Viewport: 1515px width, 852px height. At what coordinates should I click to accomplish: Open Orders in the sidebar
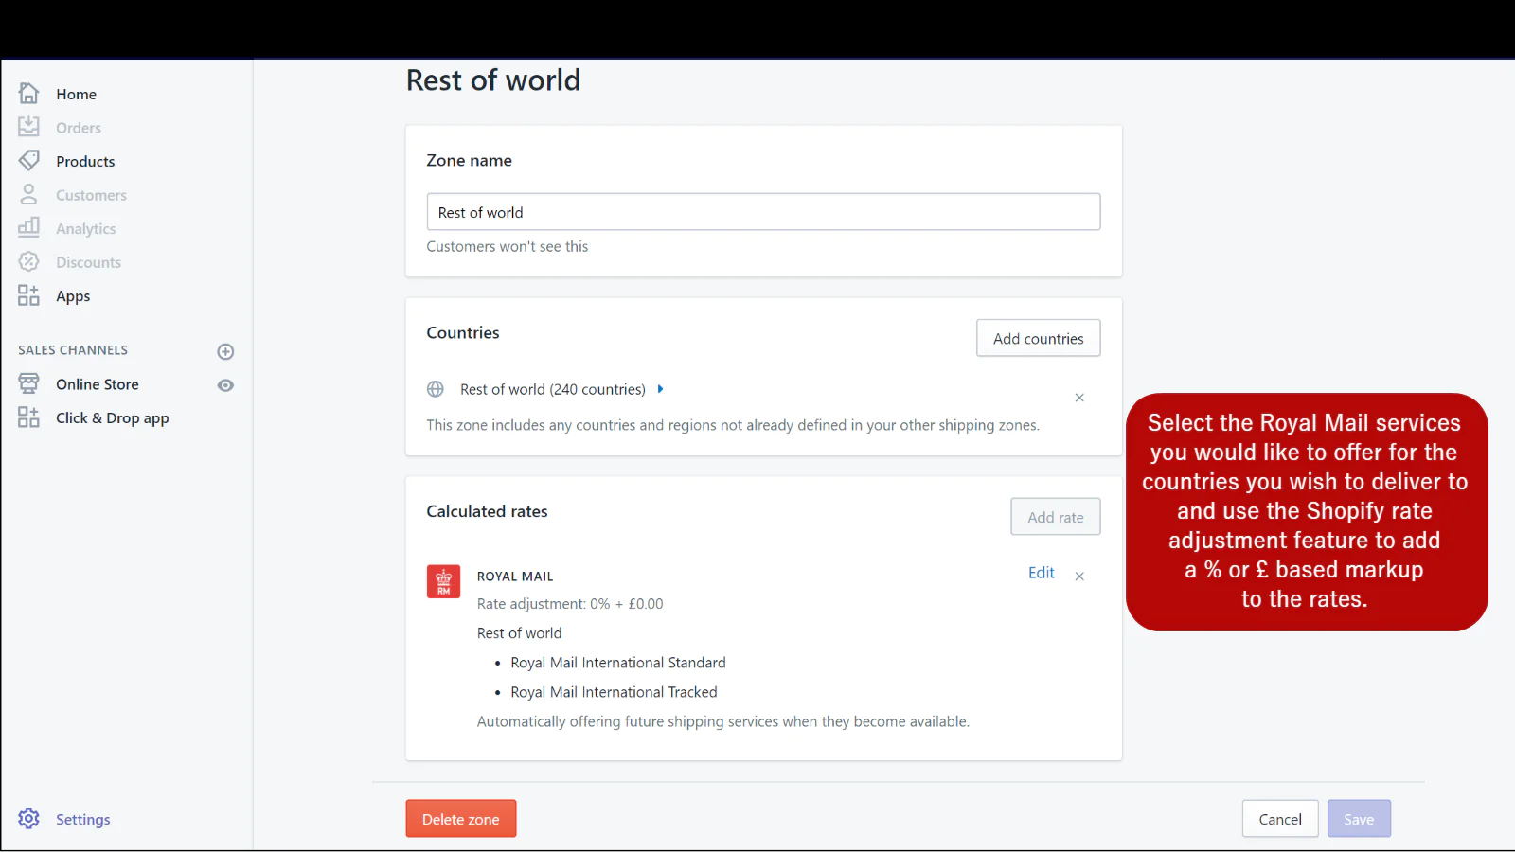pyautogui.click(x=78, y=128)
